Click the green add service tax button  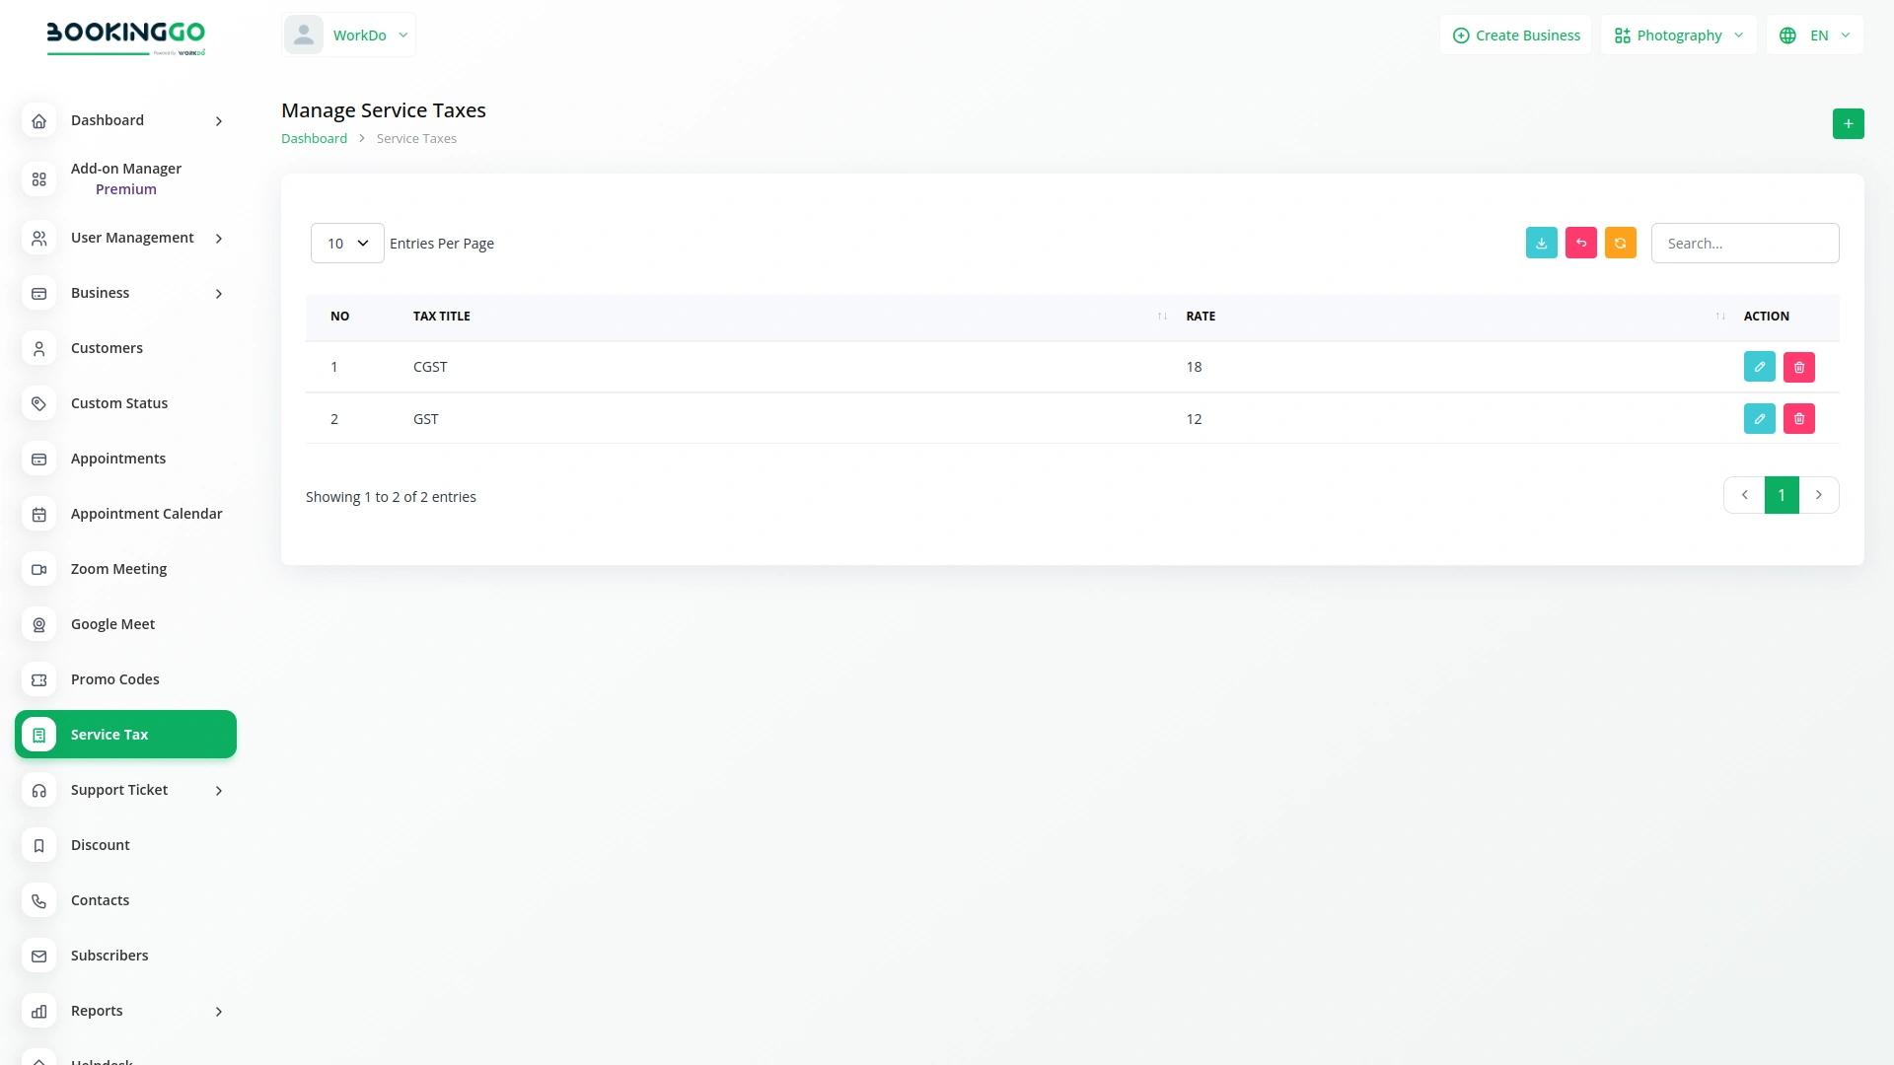(1848, 123)
